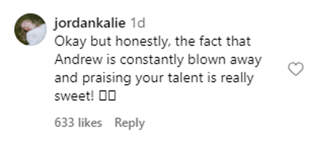Like the comment with the heart icon
This screenshot has height=142, width=319.
(x=296, y=69)
